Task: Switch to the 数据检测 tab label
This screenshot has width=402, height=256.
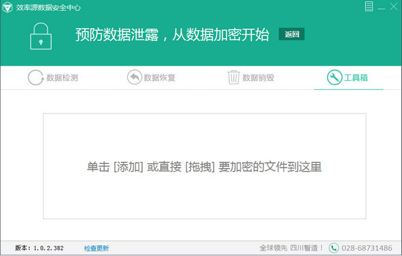Action: (x=62, y=78)
